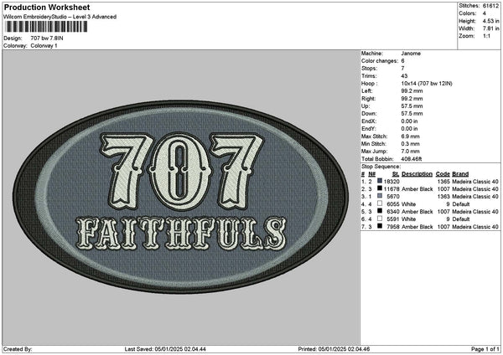The image size is (503, 355).
Task: Click the barcode under the worksheet title
Action: (x=46, y=27)
